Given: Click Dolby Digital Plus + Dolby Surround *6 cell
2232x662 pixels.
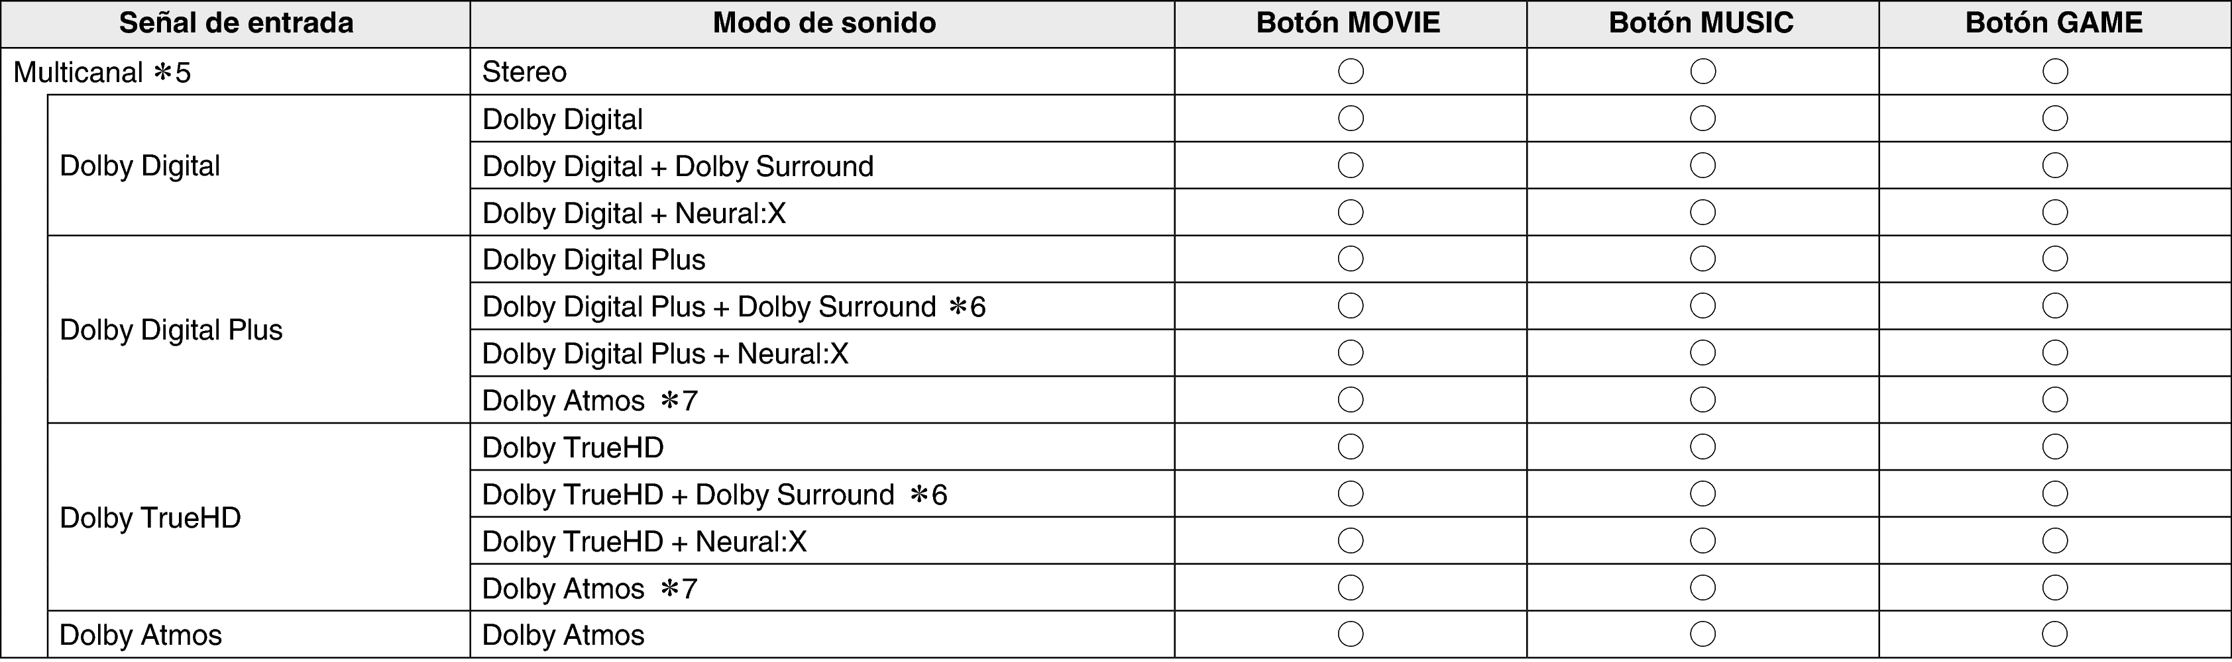Looking at the screenshot, I should click(733, 307).
